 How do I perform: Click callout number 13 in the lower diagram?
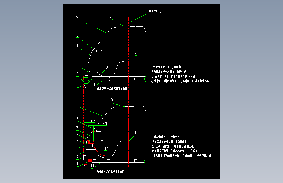(x=107, y=148)
